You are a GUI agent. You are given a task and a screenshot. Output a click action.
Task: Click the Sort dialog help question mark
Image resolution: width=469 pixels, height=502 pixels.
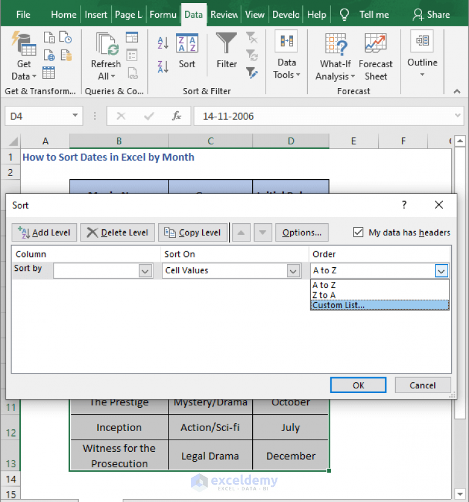404,205
